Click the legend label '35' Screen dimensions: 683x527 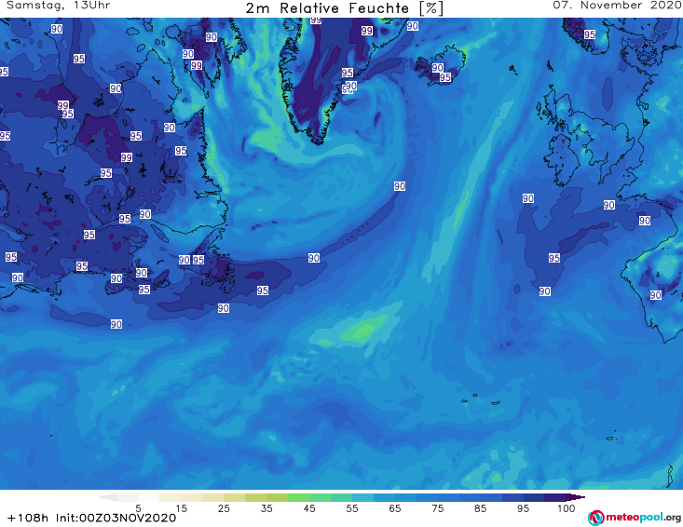tap(266, 508)
